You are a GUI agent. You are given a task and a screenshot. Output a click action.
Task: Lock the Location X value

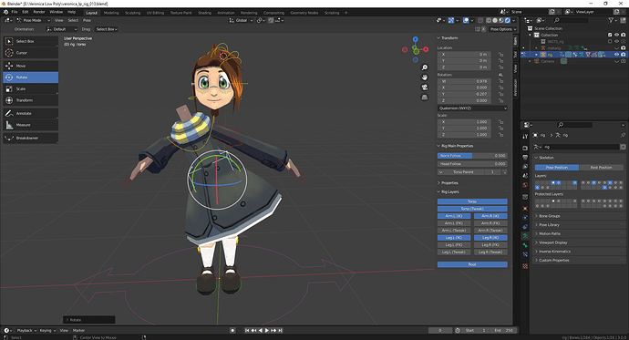tap(501, 54)
